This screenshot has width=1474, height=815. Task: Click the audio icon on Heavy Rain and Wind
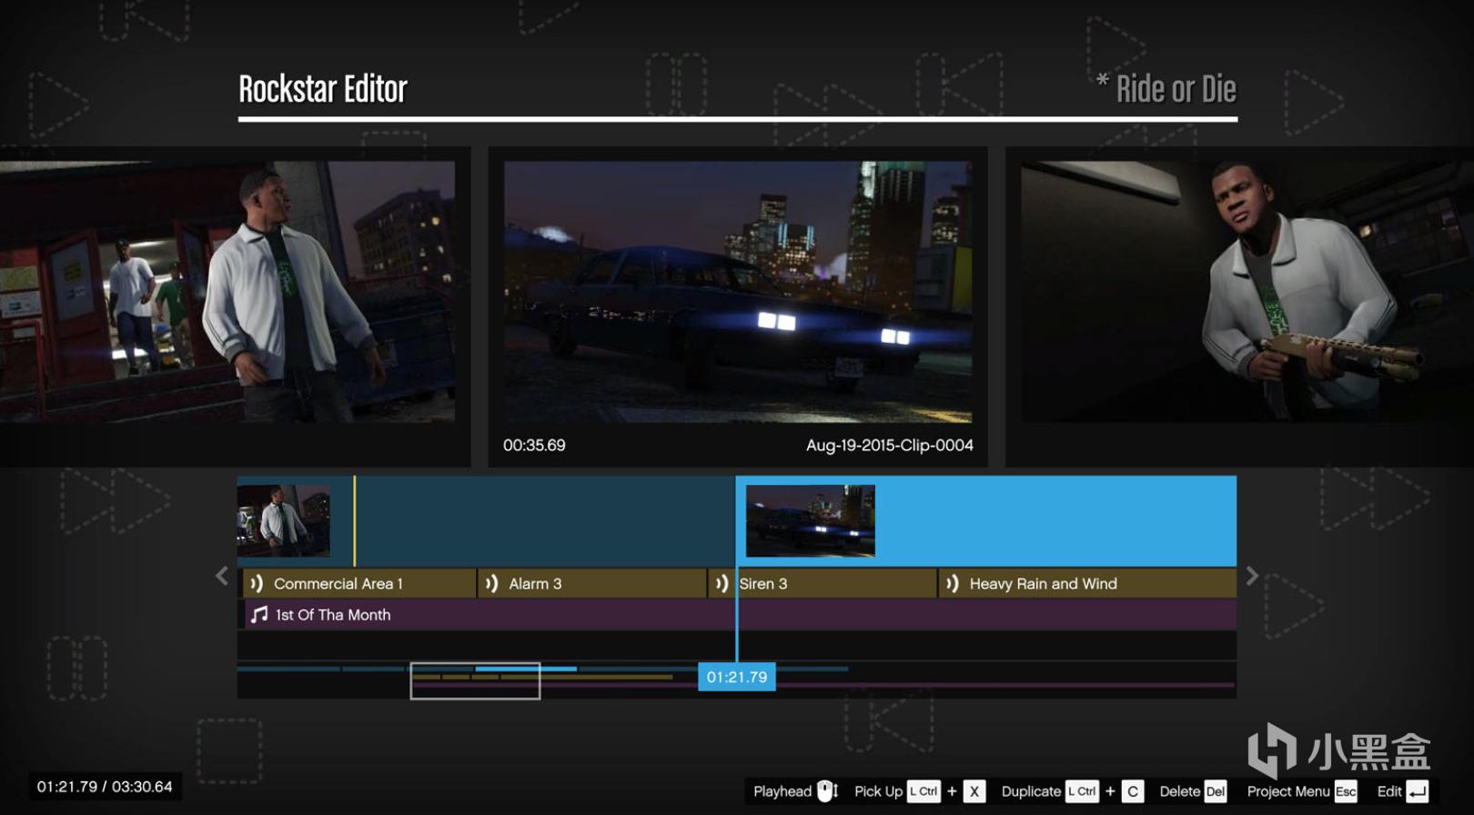coord(952,584)
